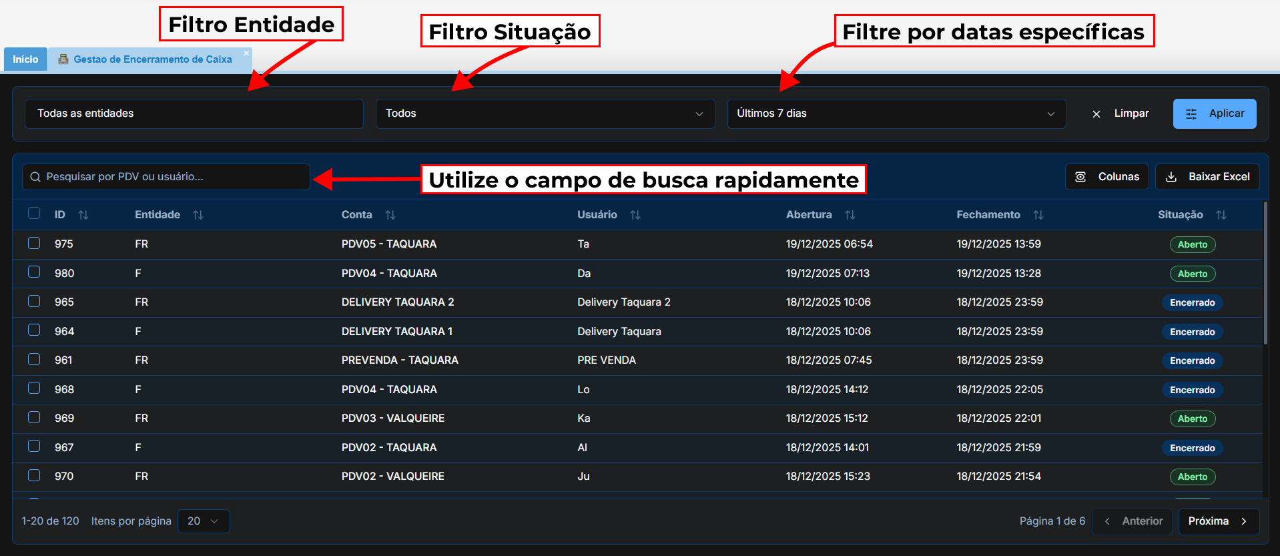Expand the Últimos 7 dias date dropdown
The image size is (1280, 556).
[x=896, y=113]
